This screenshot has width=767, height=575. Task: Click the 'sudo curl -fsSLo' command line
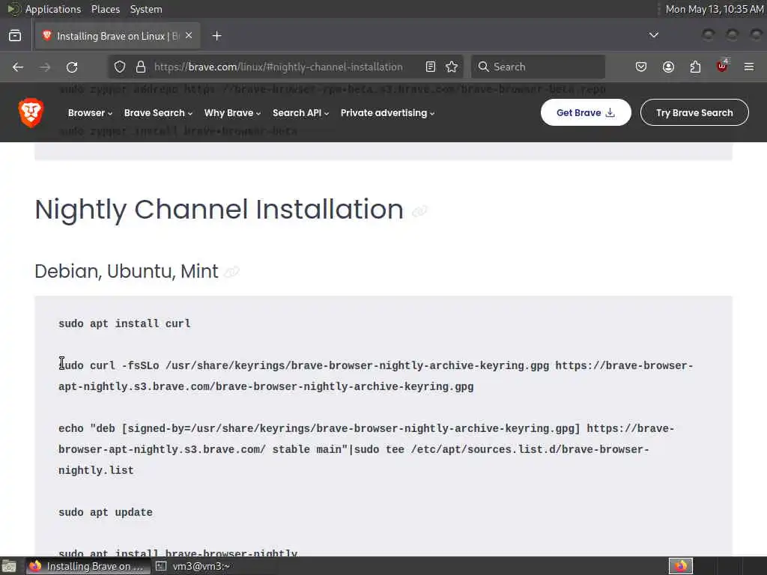[376, 376]
